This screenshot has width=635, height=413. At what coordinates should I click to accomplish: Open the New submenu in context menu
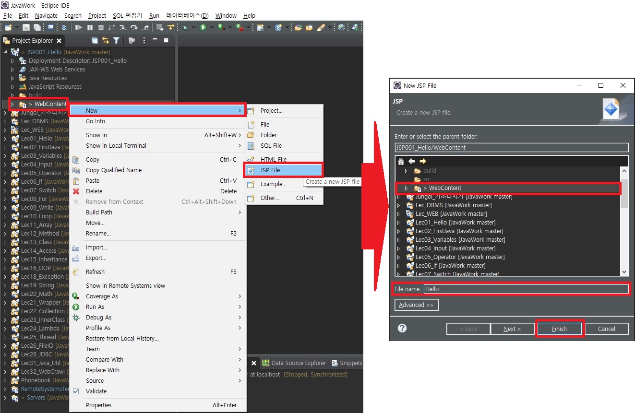(x=157, y=111)
